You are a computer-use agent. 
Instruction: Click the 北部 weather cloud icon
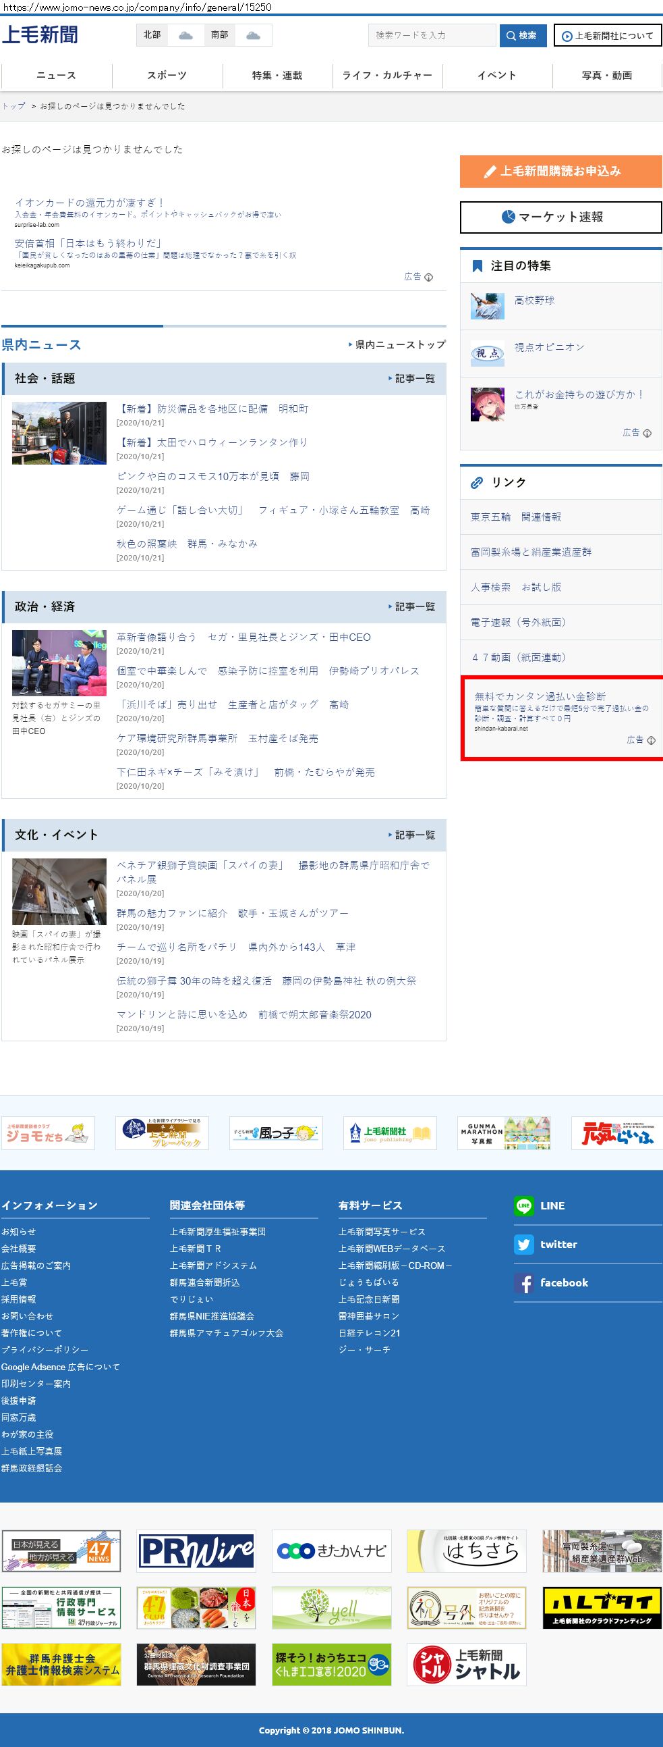185,35
